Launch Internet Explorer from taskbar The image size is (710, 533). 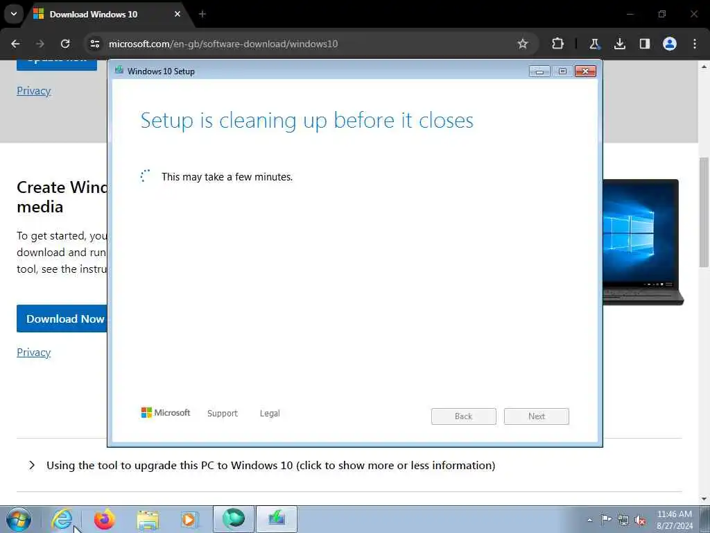tap(62, 519)
